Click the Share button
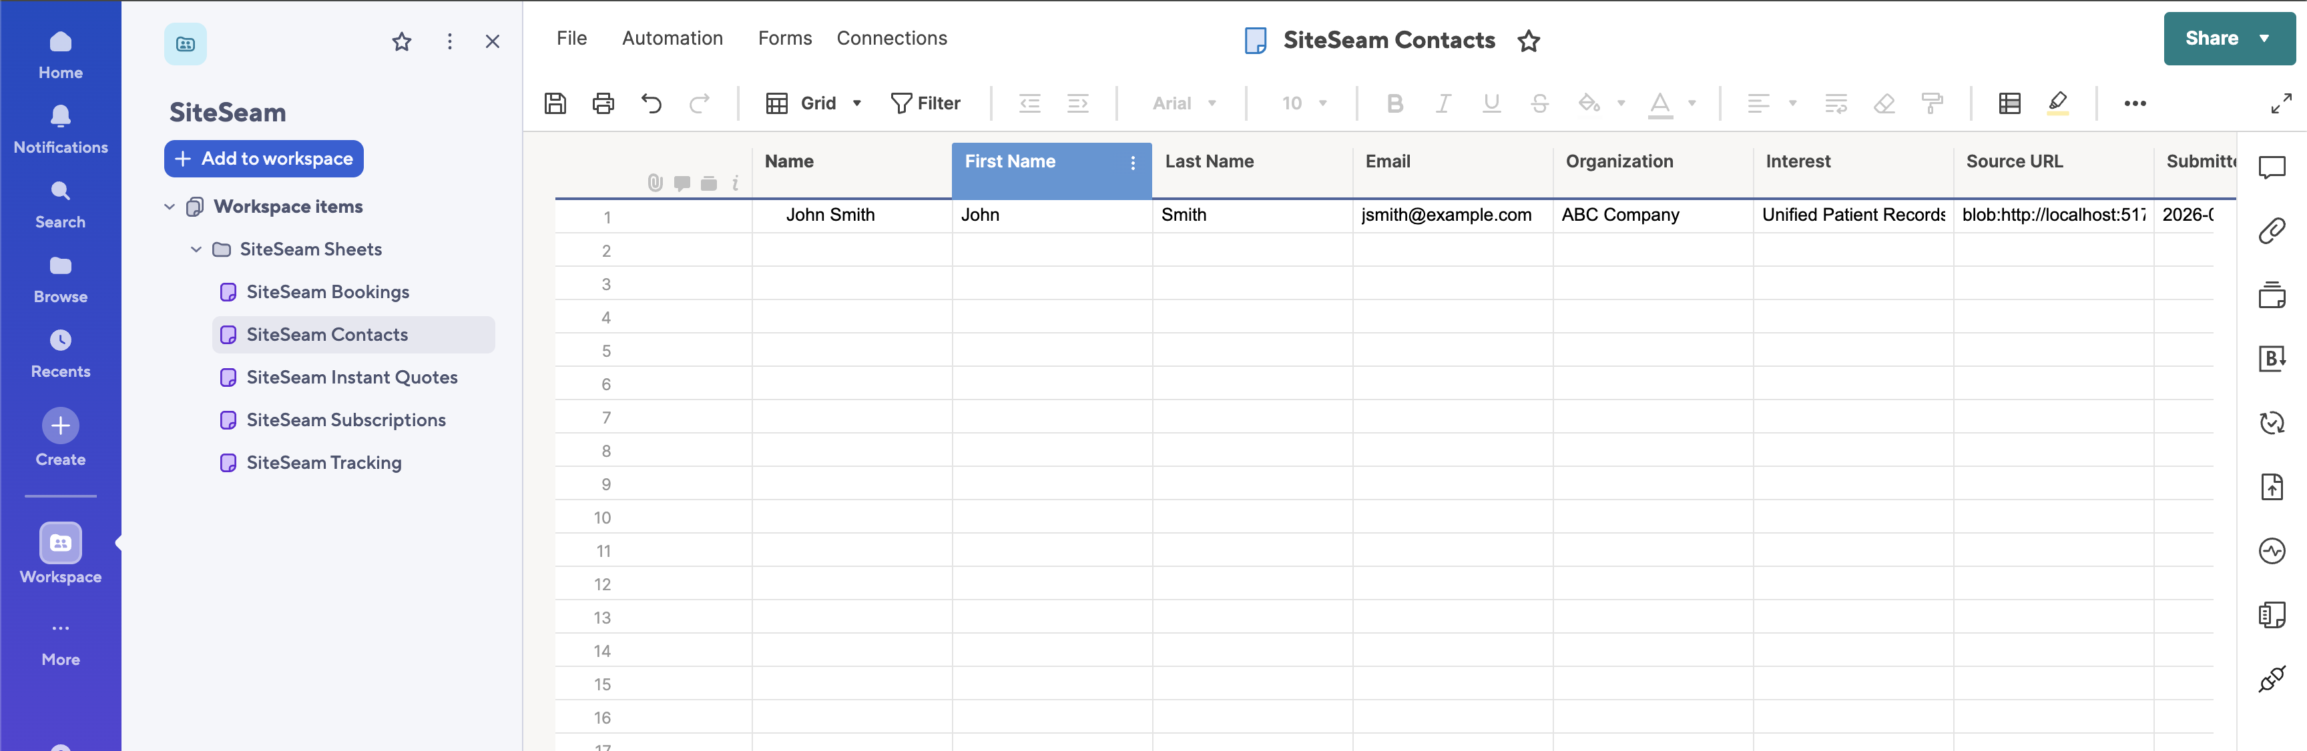Viewport: 2307px width, 751px height. click(2228, 39)
